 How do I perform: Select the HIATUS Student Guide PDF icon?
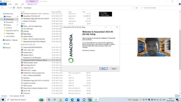(22, 63)
